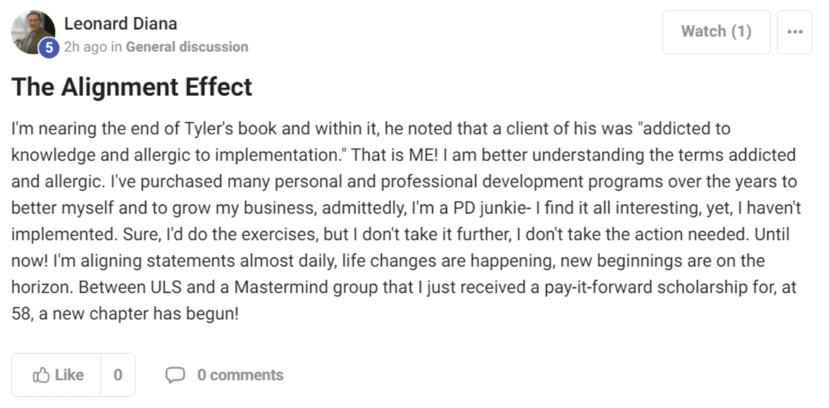The width and height of the screenshot is (829, 408).
Task: Click the speech bubble comments icon
Action: pos(175,375)
